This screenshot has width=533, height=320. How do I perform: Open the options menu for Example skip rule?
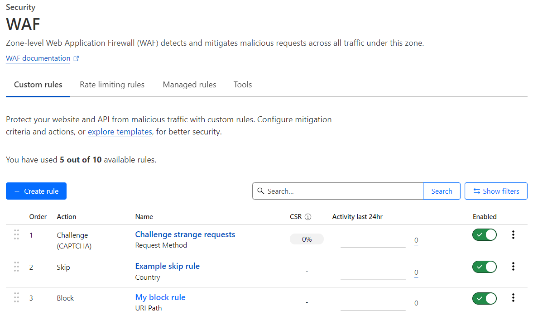coord(513,266)
